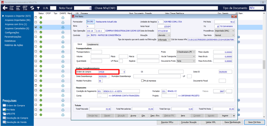Click the Gerar Pré-Nota button

pos(254,122)
